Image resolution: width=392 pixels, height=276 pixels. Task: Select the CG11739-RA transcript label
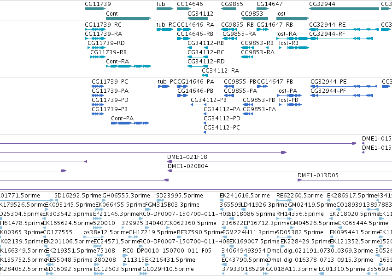[104, 34]
